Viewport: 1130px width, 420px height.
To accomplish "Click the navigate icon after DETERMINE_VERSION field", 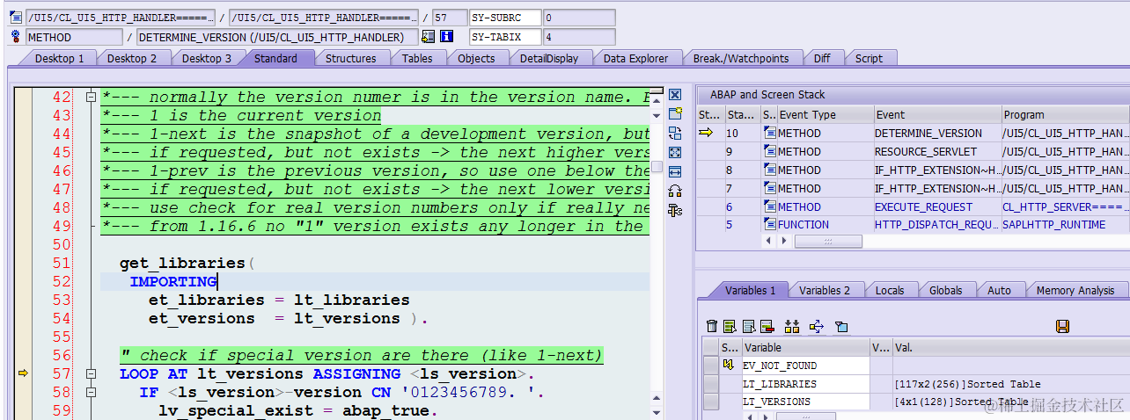I will pos(428,37).
